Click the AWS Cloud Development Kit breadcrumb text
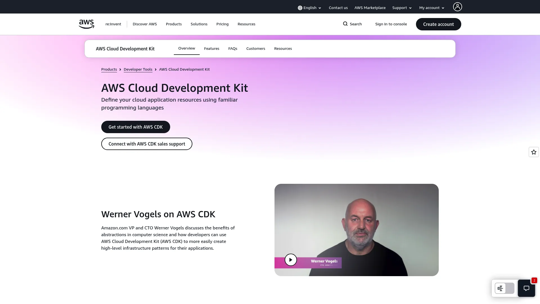 click(184, 70)
